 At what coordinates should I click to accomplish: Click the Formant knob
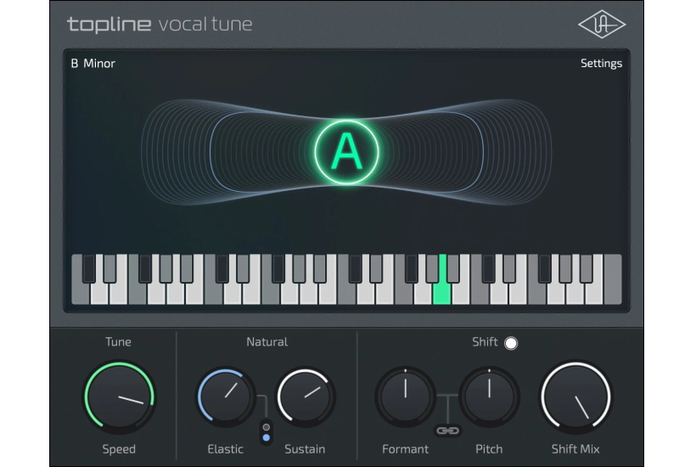[x=405, y=397]
